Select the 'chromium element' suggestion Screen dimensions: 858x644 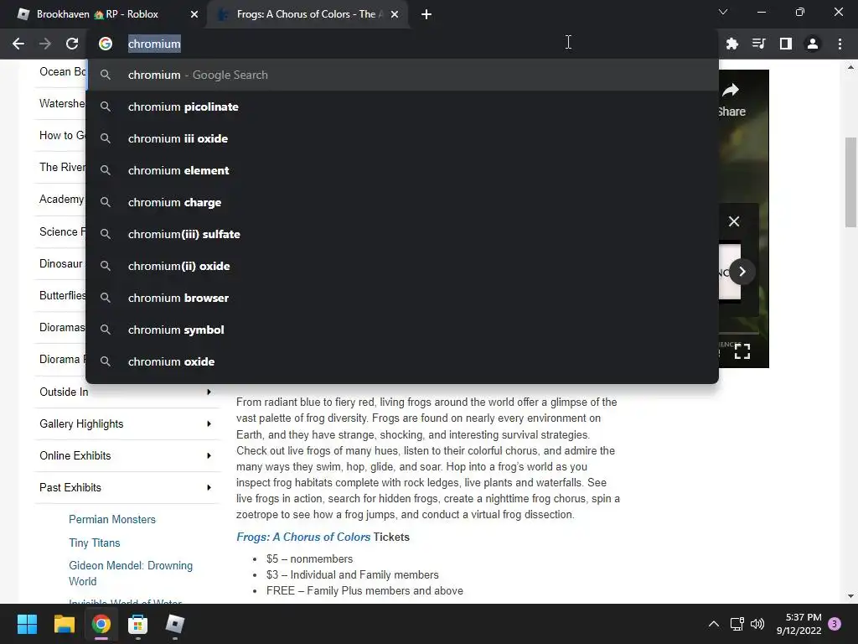pos(402,170)
